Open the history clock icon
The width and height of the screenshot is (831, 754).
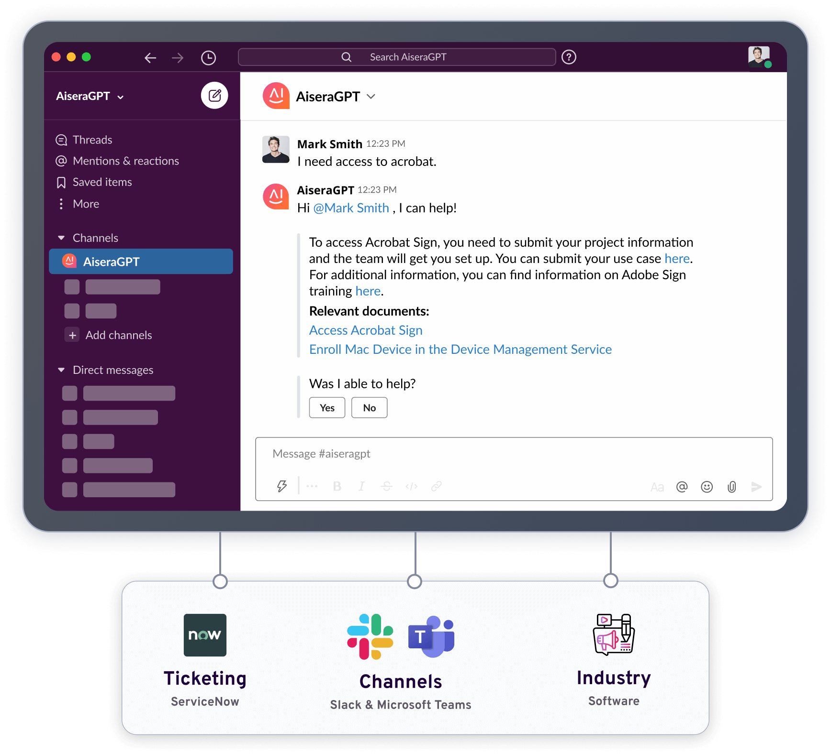(208, 58)
